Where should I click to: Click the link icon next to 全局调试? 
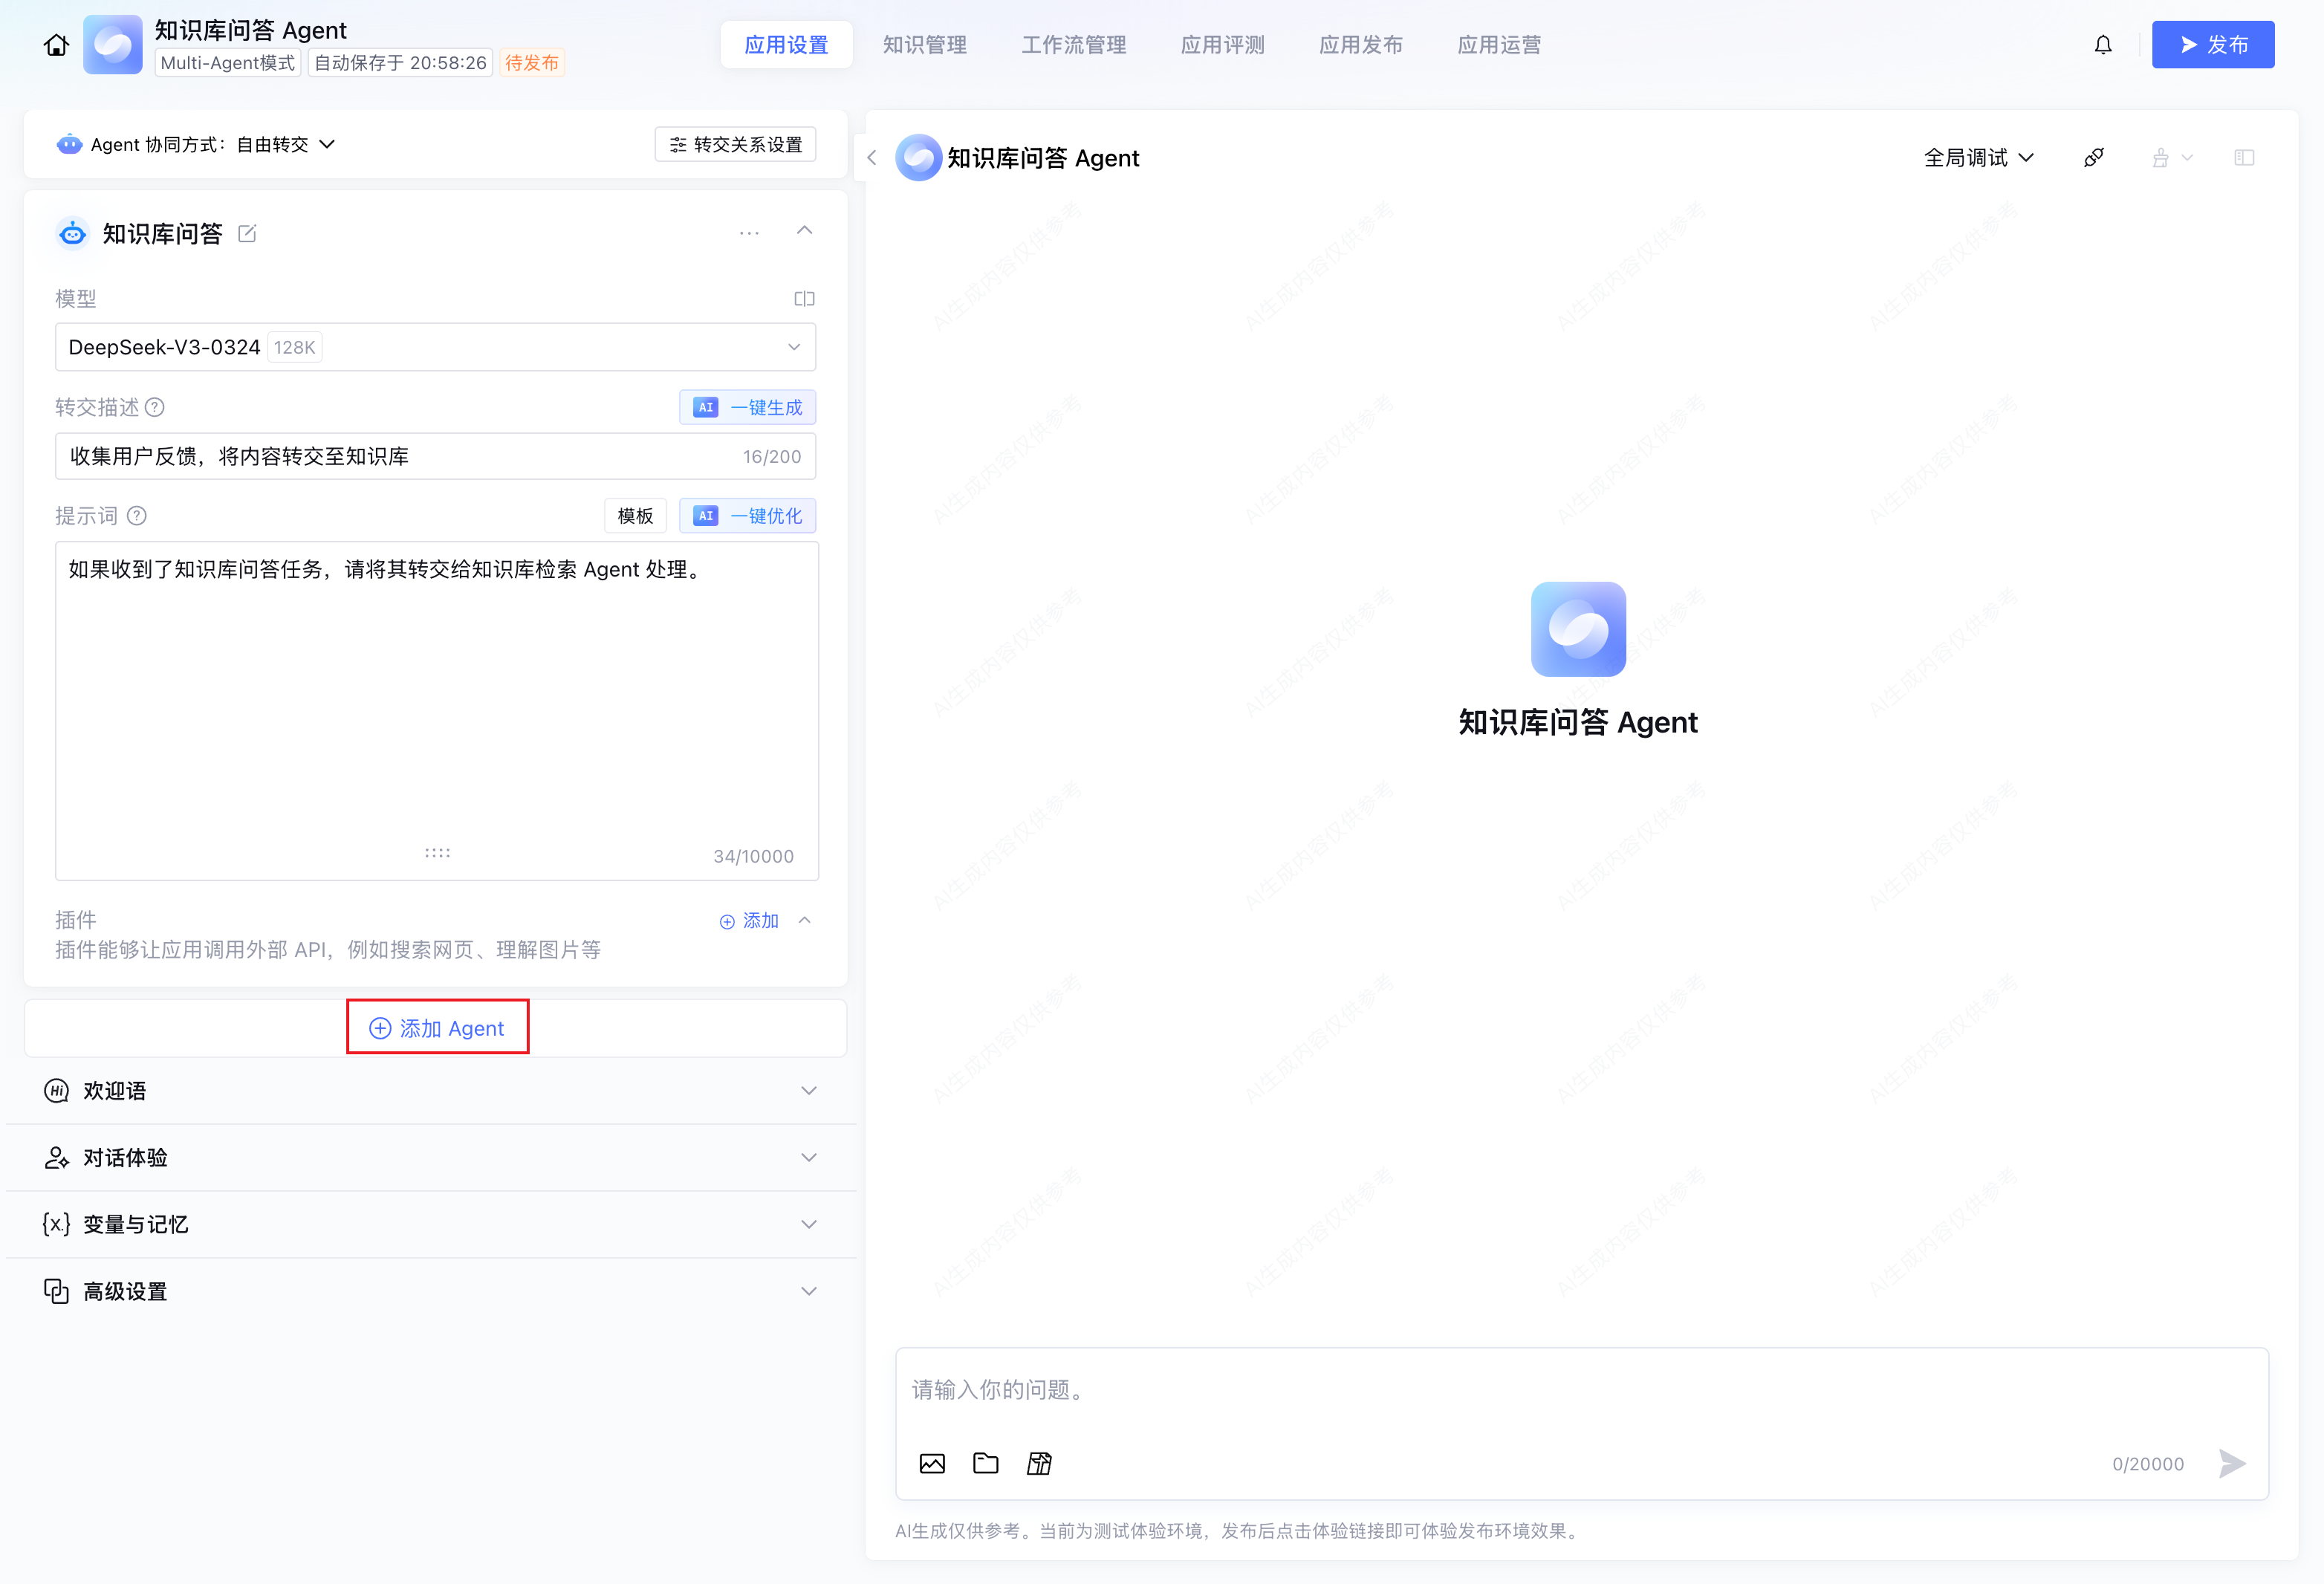tap(2093, 158)
